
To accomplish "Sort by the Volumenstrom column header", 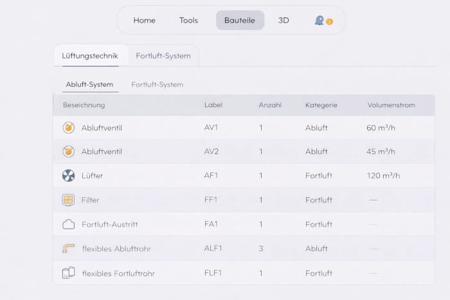I will point(391,105).
